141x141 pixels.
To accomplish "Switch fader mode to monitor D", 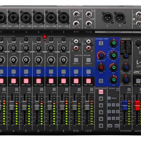I will point(101,119).
